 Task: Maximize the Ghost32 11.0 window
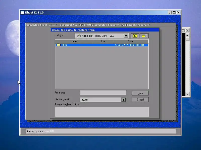click(x=174, y=12)
